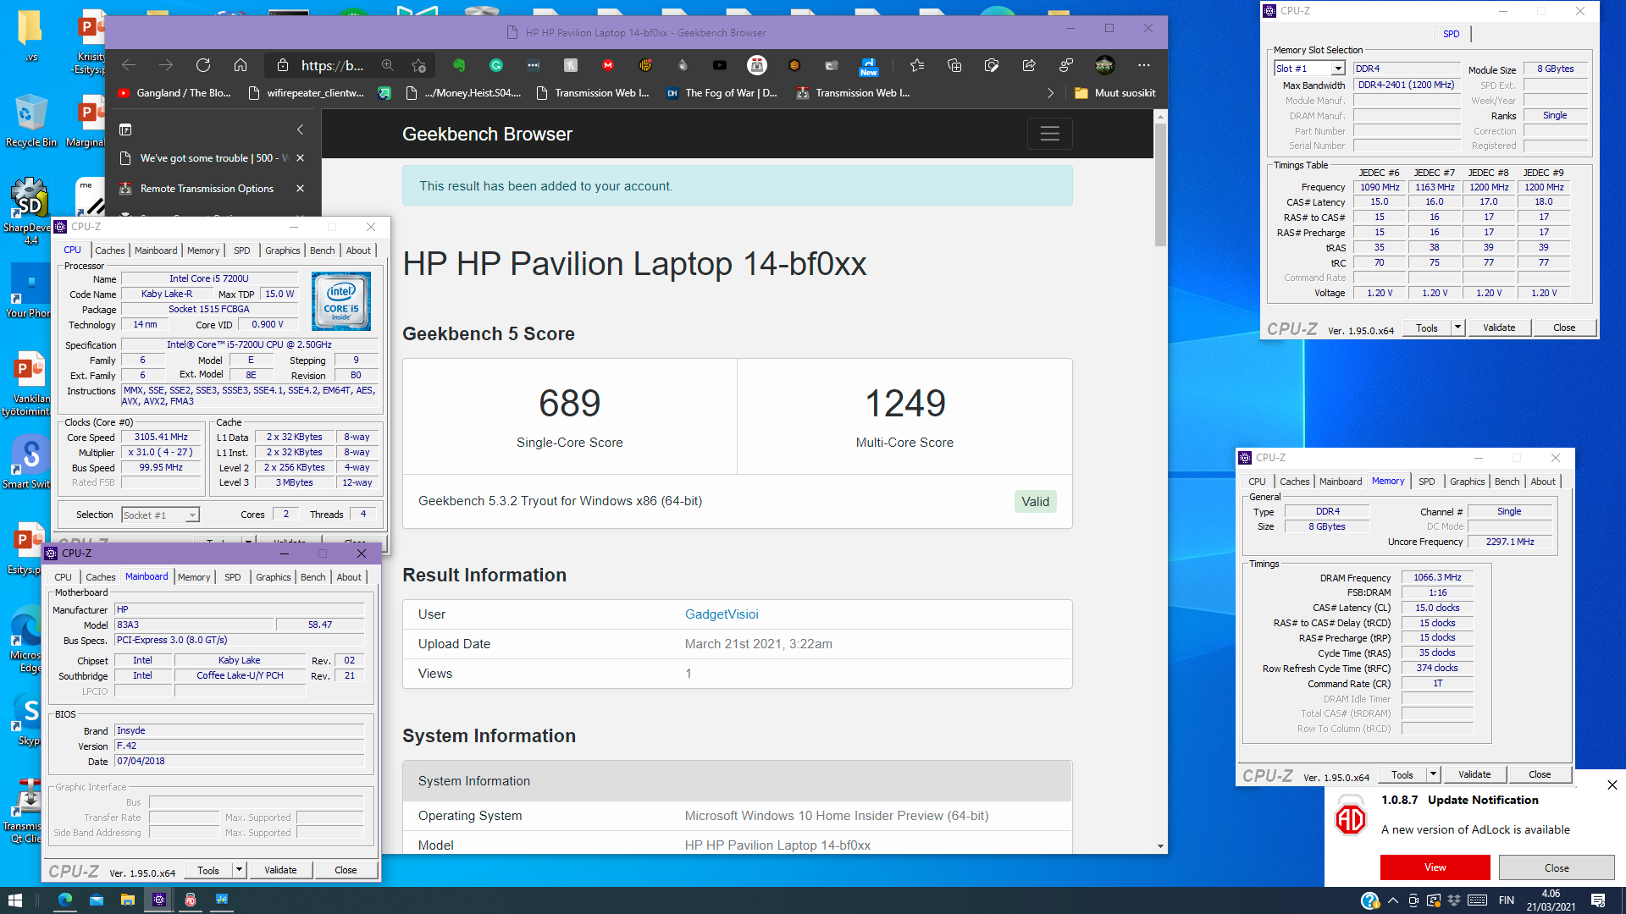Open the Gangland bookmark
1626x914 pixels.
[174, 93]
